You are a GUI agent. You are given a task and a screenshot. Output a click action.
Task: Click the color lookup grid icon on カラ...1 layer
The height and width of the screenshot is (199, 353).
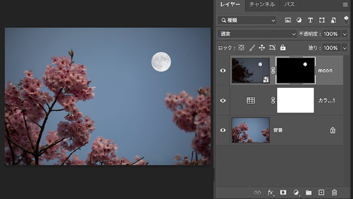tap(250, 100)
